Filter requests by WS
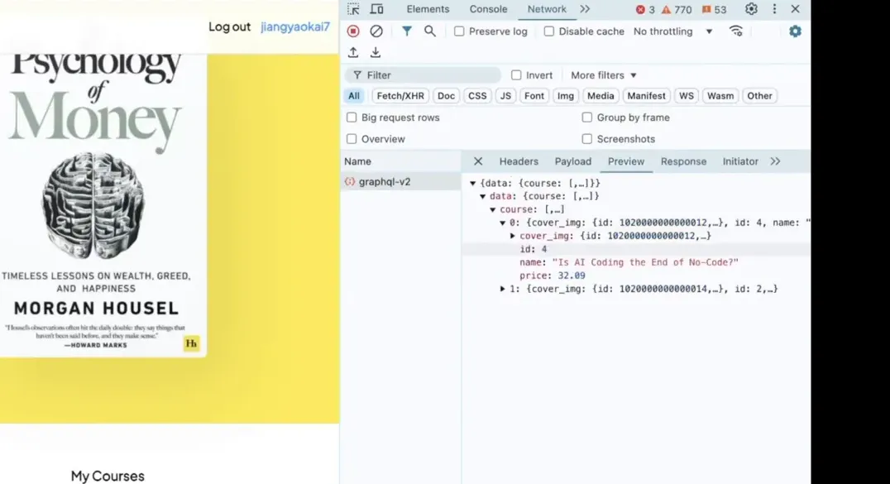The width and height of the screenshot is (890, 484). [687, 96]
